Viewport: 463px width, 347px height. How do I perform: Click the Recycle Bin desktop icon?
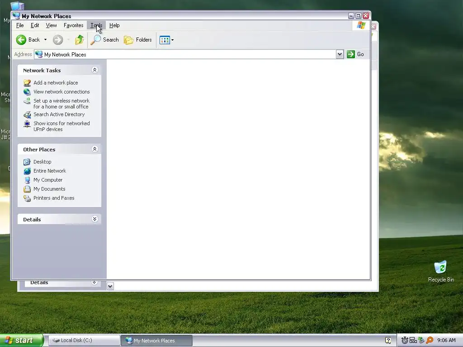point(440,267)
